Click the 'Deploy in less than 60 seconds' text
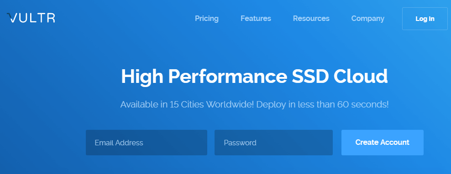 tap(322, 104)
